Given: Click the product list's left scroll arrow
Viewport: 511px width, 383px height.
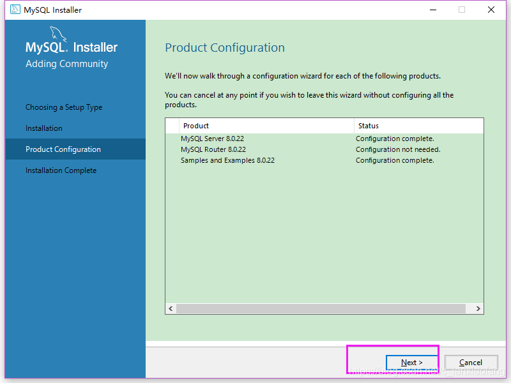Looking at the screenshot, I should tap(171, 308).
